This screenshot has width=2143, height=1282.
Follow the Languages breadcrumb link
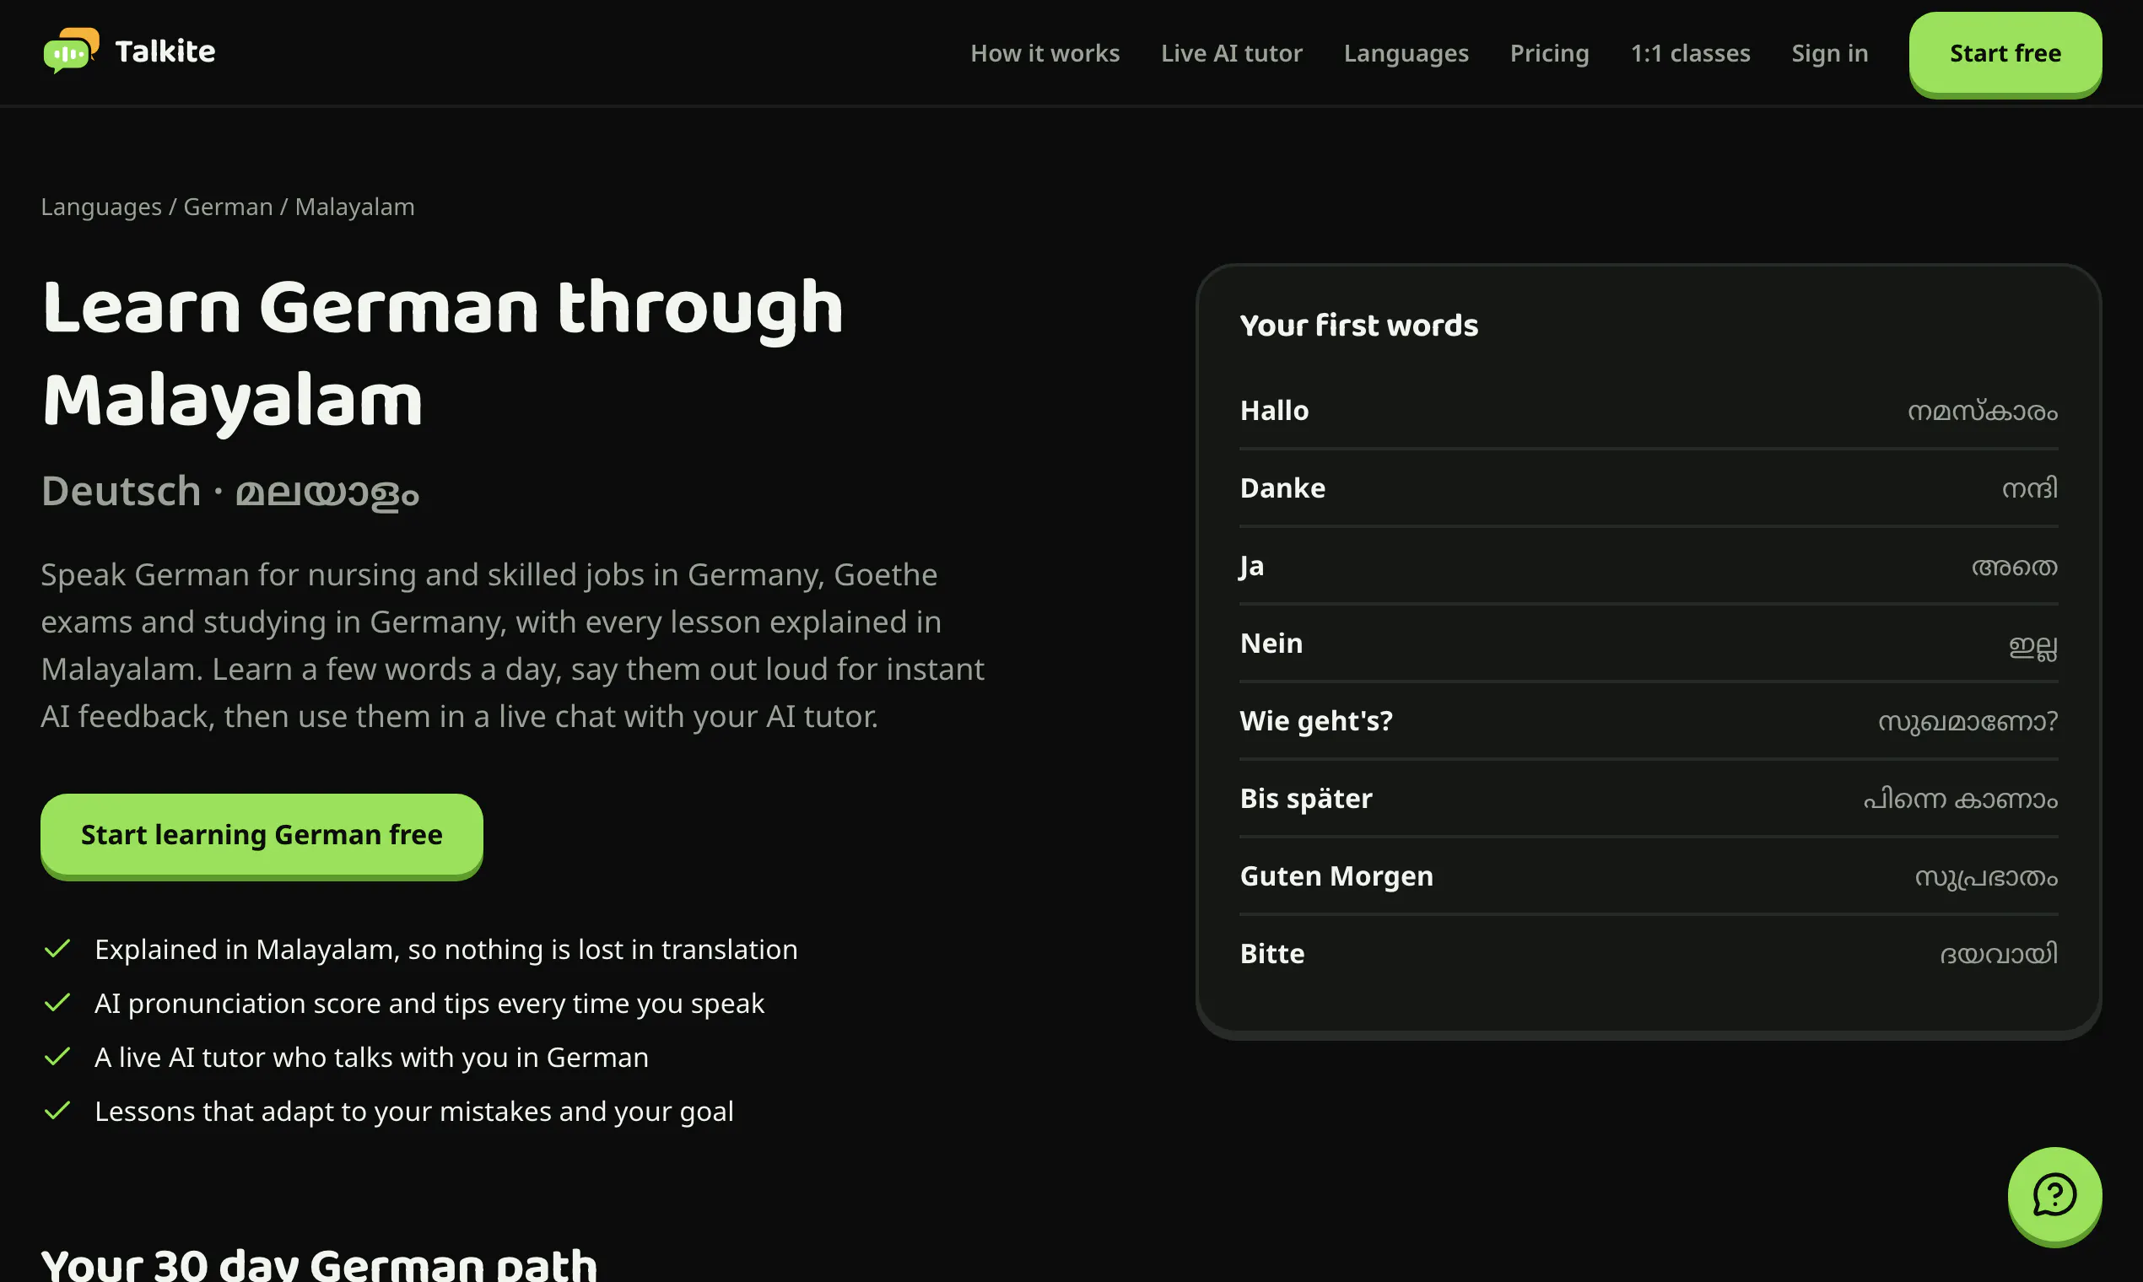tap(101, 207)
